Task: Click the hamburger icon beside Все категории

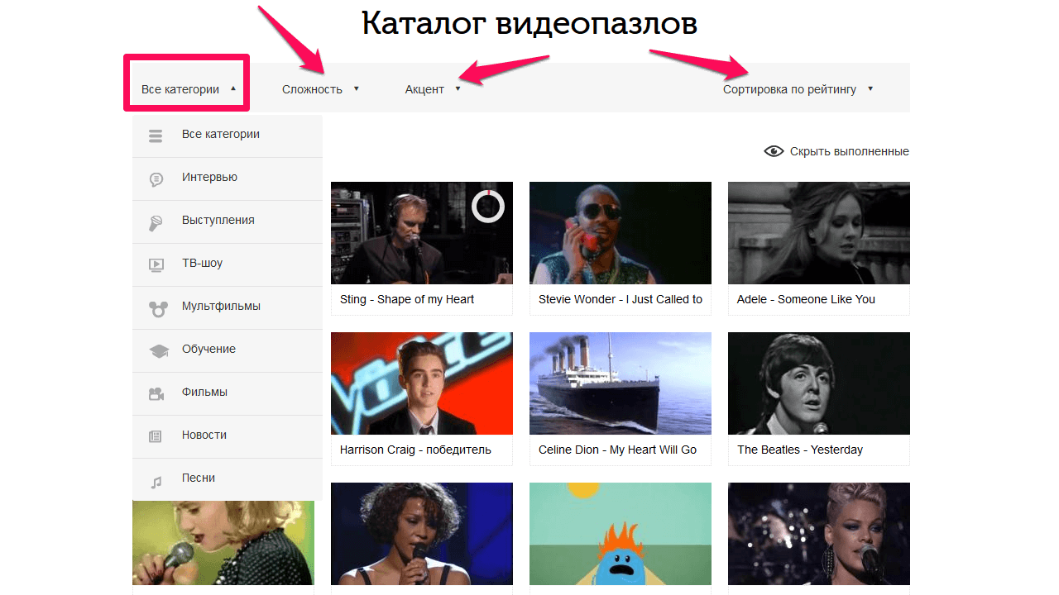Action: point(156,136)
